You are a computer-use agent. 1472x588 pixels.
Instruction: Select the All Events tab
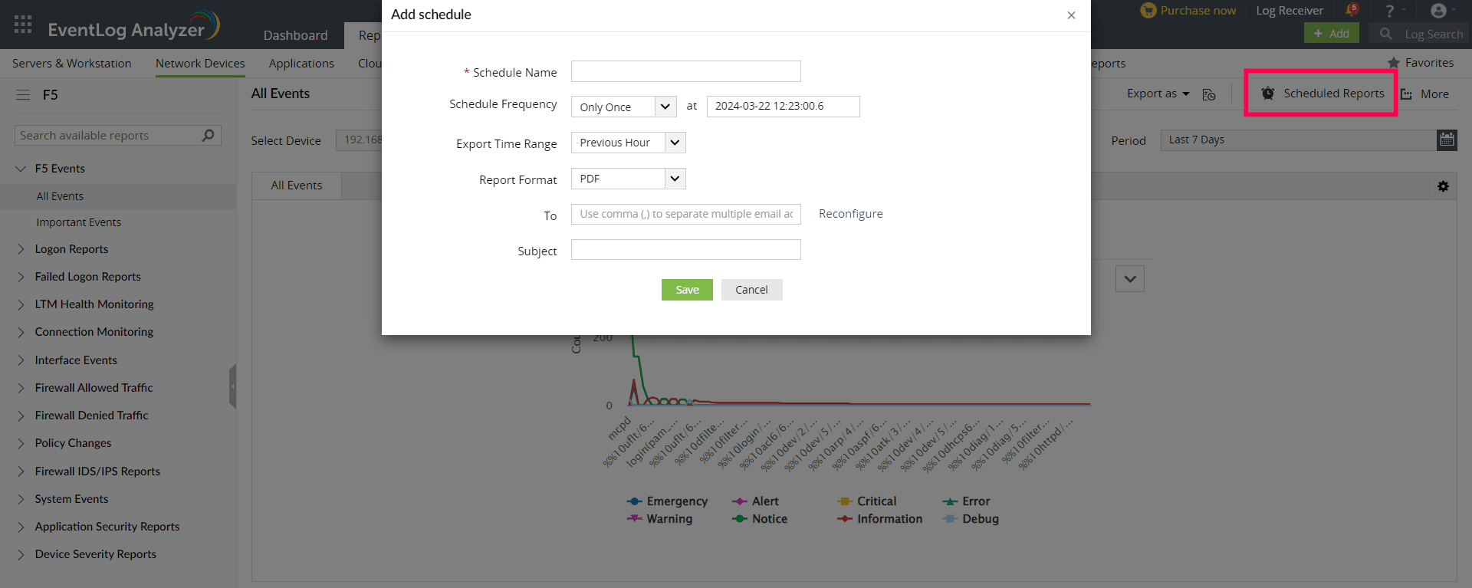[x=297, y=186]
